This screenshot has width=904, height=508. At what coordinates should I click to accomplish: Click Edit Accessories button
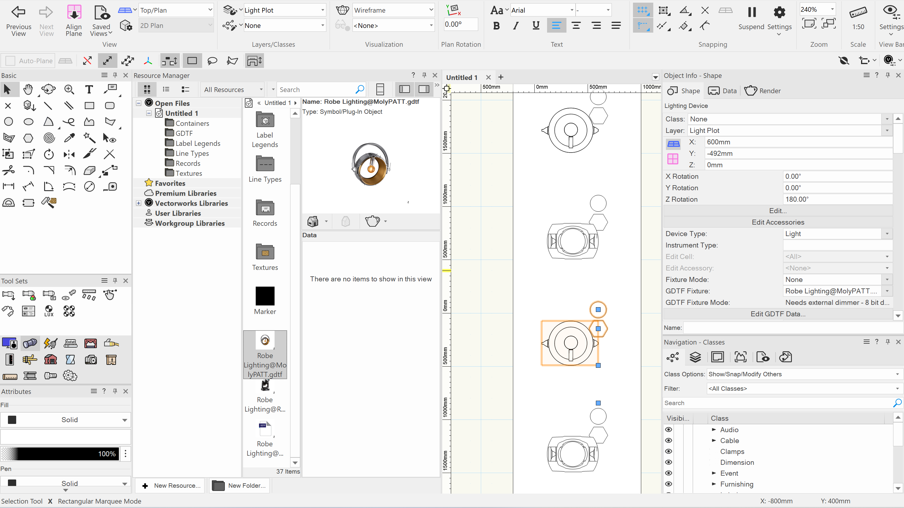(778, 222)
